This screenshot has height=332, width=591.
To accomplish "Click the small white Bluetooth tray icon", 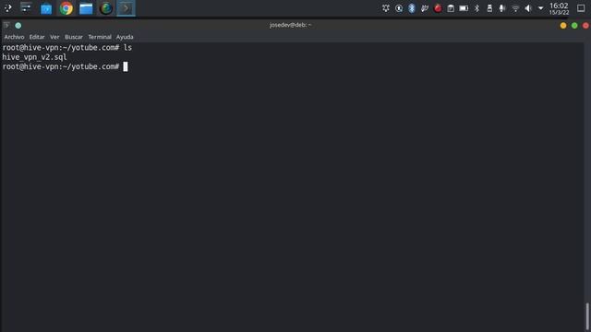I will [476, 8].
